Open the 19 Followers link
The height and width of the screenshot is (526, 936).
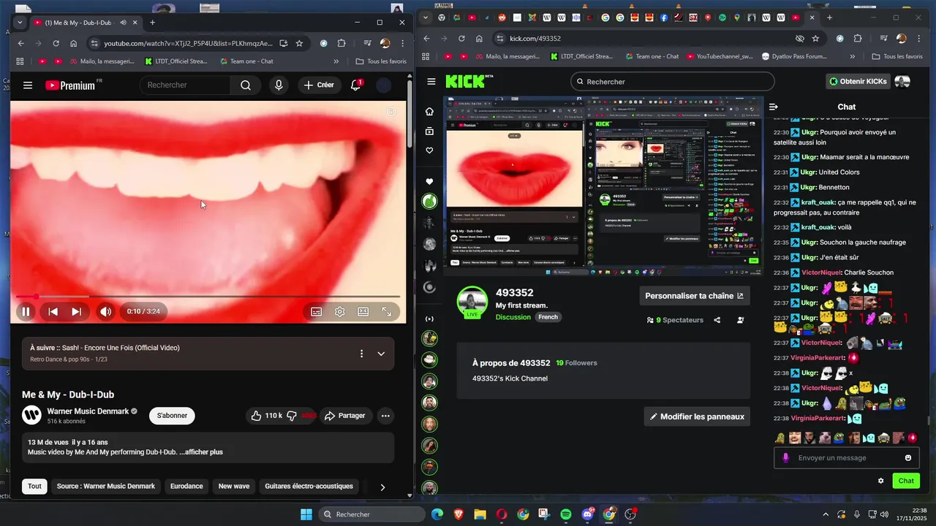pos(576,363)
